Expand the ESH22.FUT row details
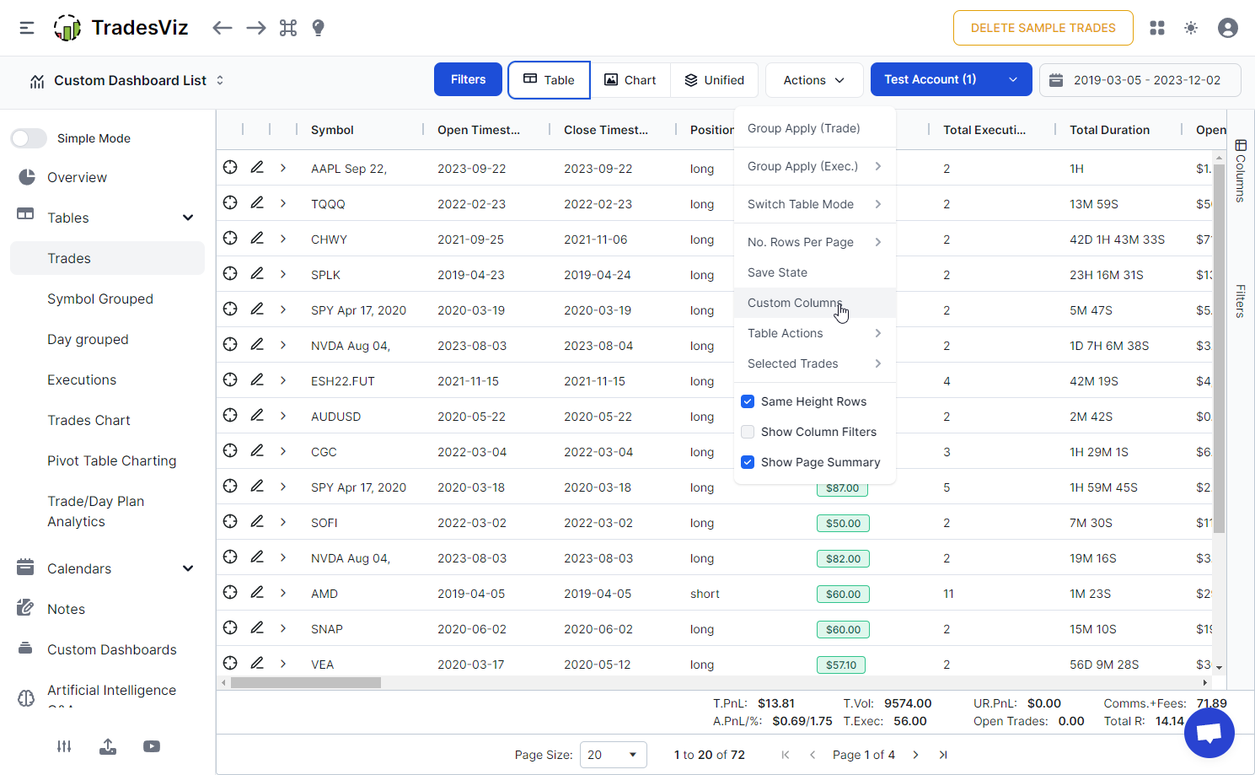The width and height of the screenshot is (1255, 775). pyautogui.click(x=283, y=380)
